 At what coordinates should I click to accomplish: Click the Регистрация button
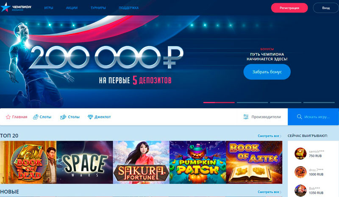coord(289,8)
